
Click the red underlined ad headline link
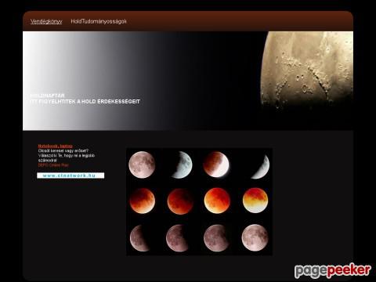click(56, 146)
